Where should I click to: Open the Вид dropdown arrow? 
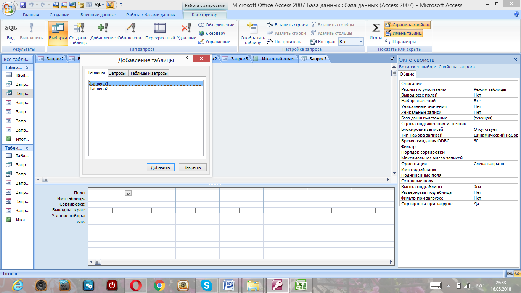(11, 42)
